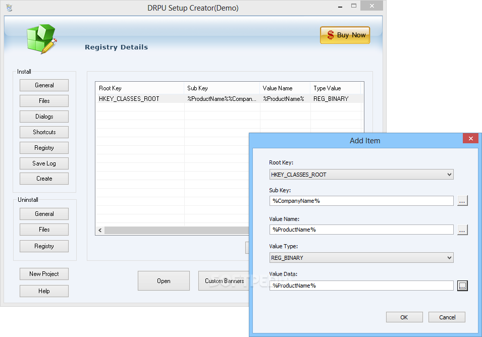This screenshot has height=337, width=482.
Task: Open Install General section
Action: click(x=44, y=85)
